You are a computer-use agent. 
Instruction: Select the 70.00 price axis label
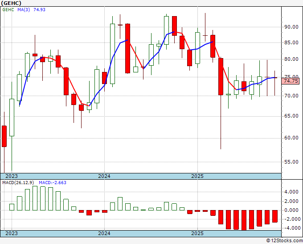tap(291, 96)
